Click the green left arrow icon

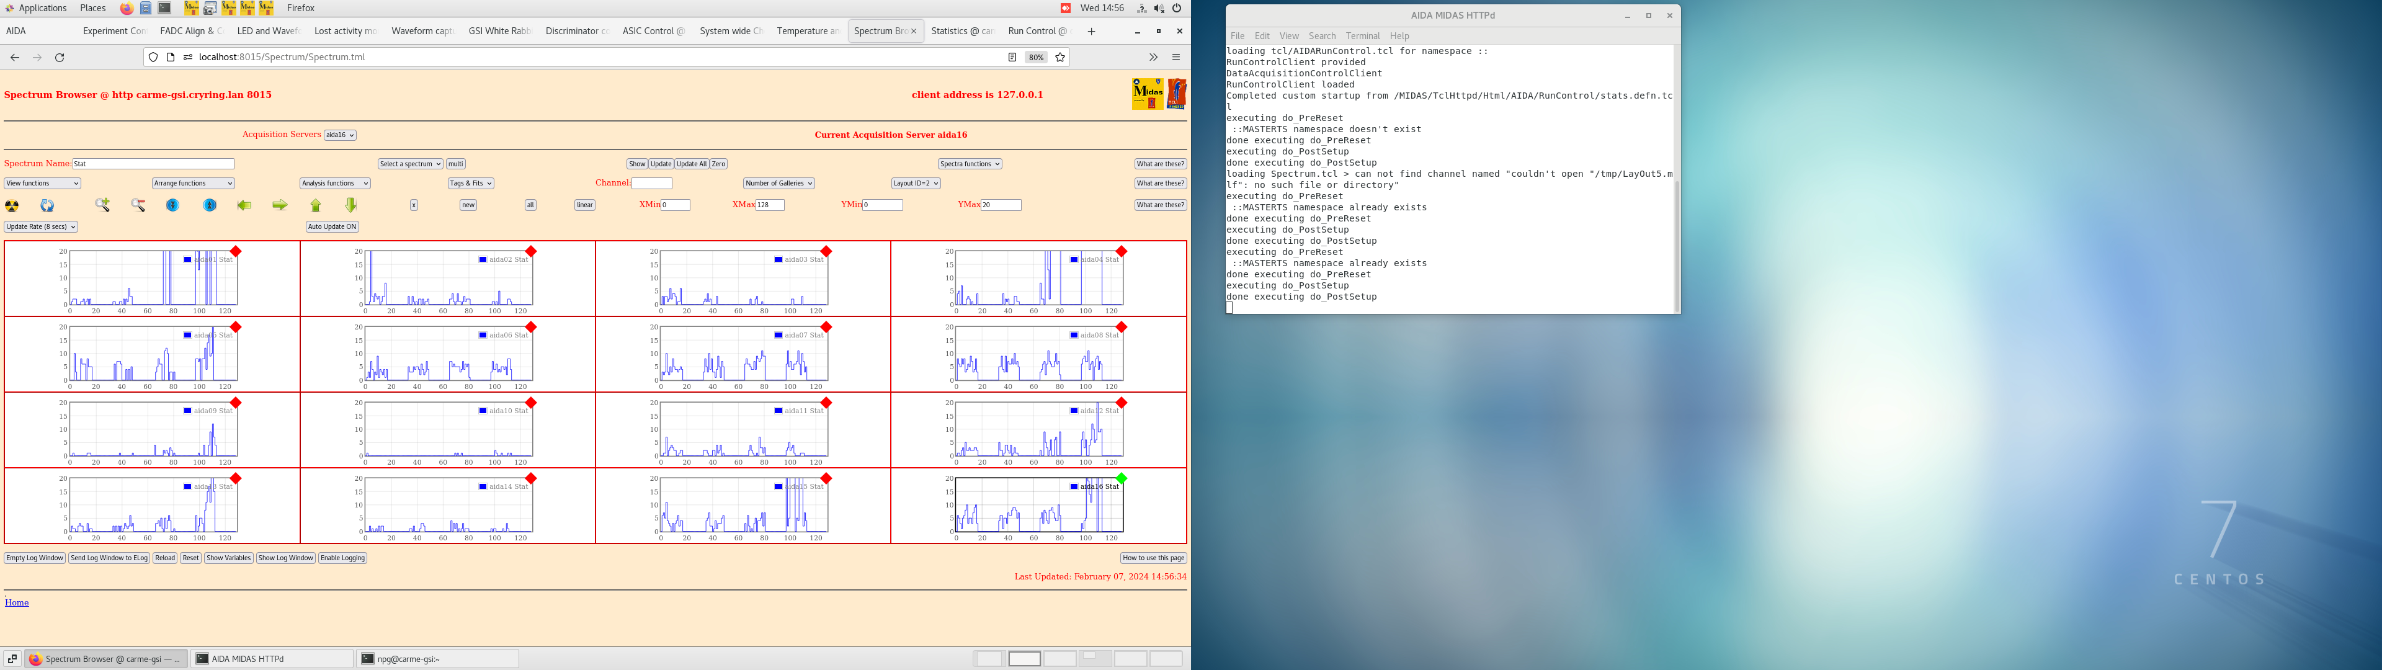(x=244, y=205)
